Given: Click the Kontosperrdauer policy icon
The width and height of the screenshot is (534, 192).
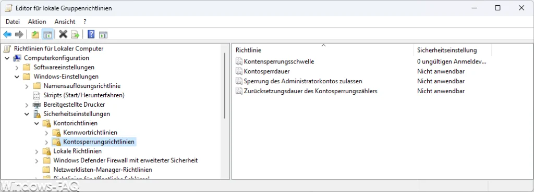Looking at the screenshot, I should (x=239, y=71).
